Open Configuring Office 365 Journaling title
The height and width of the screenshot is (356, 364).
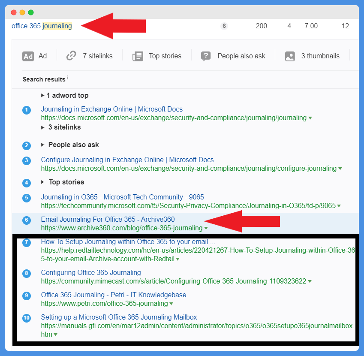click(x=91, y=273)
